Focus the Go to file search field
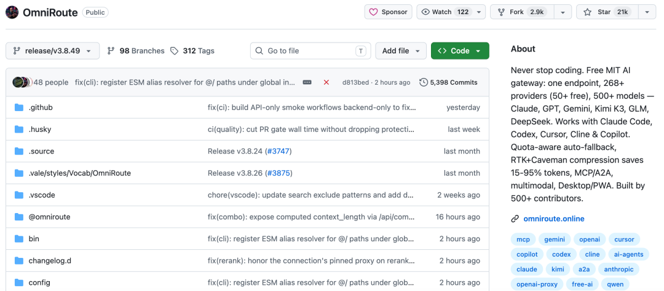Screen dimensions: 664x291 [x=310, y=51]
